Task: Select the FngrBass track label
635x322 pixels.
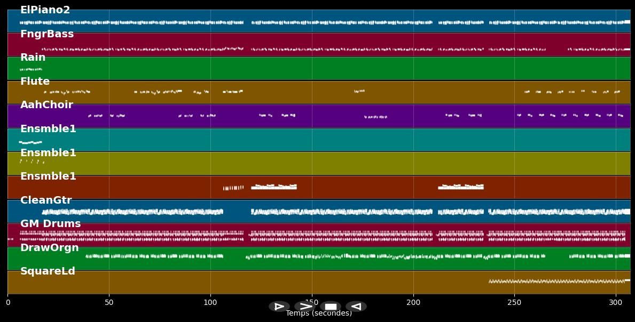Action: pyautogui.click(x=47, y=34)
